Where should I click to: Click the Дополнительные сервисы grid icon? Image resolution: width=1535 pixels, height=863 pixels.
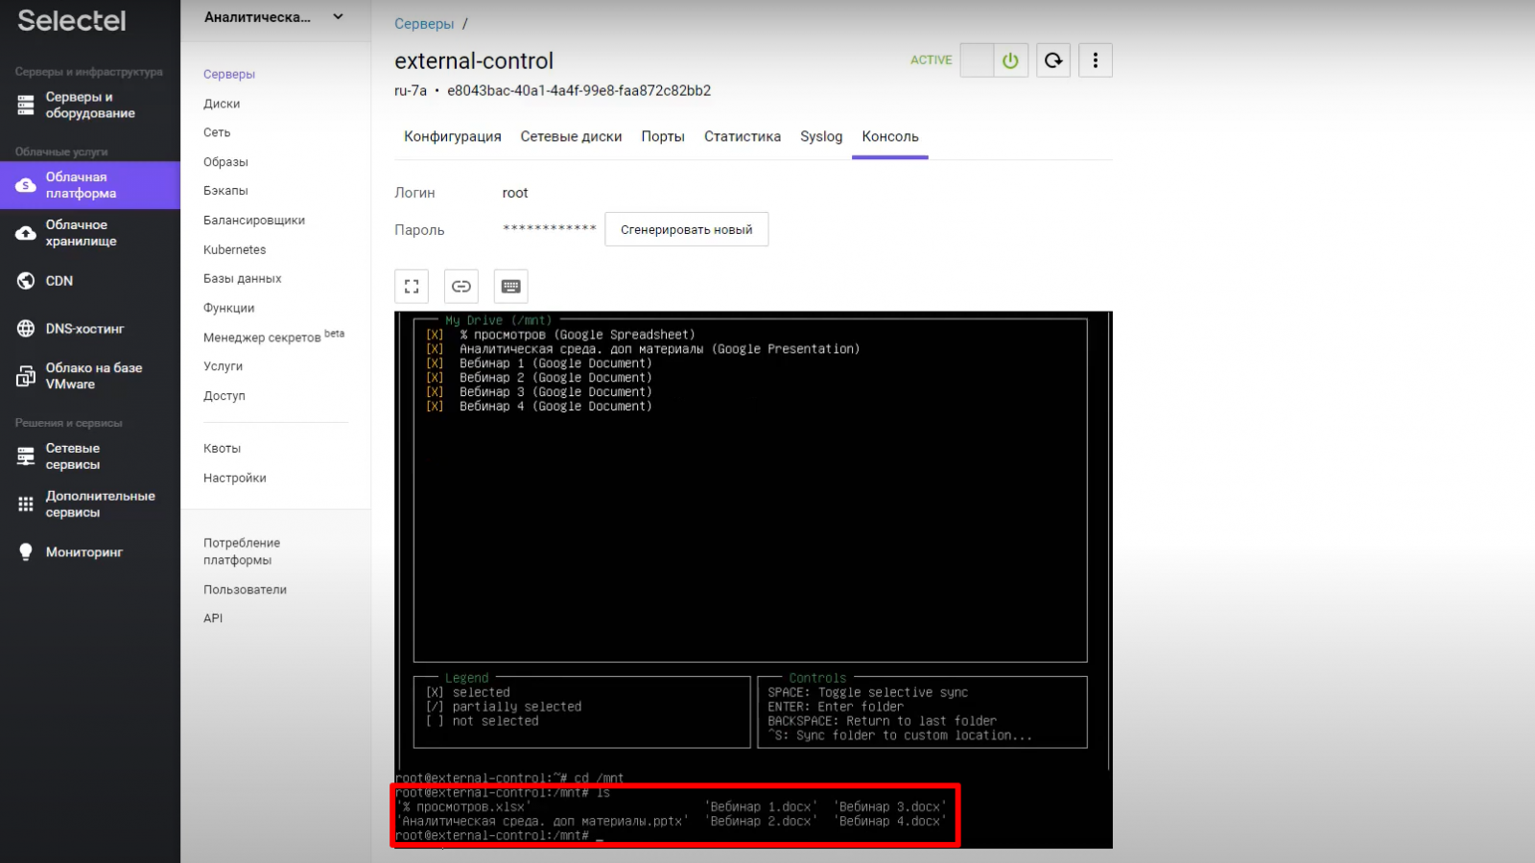pos(26,504)
